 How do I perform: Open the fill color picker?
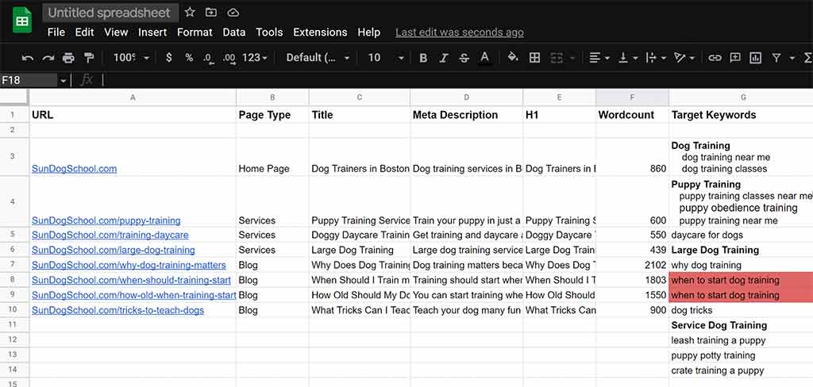512,58
